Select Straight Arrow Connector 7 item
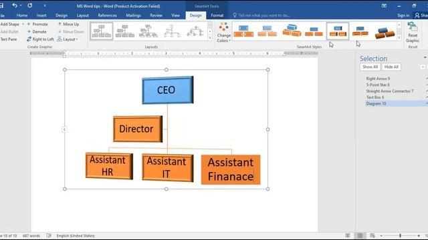 389,91
